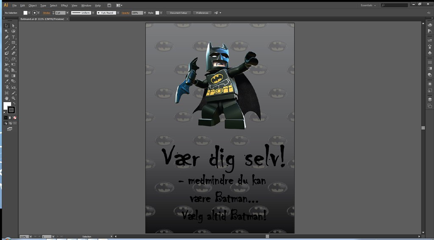Select the Paintbrush tool

point(7,48)
